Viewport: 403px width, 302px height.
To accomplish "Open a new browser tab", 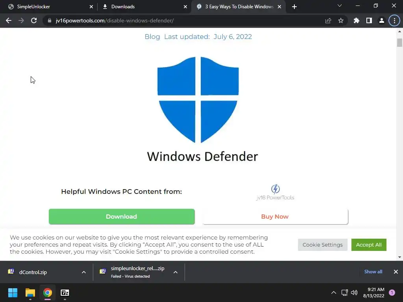I will [294, 7].
